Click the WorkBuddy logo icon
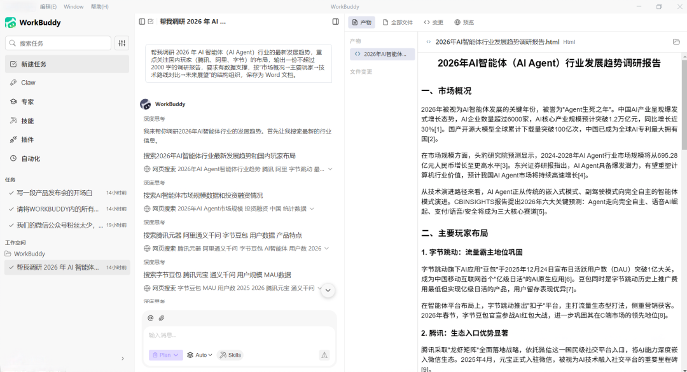The height and width of the screenshot is (372, 687). [11, 22]
